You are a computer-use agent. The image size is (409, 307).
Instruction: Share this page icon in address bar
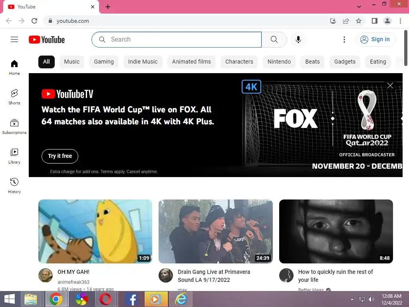coord(346,21)
